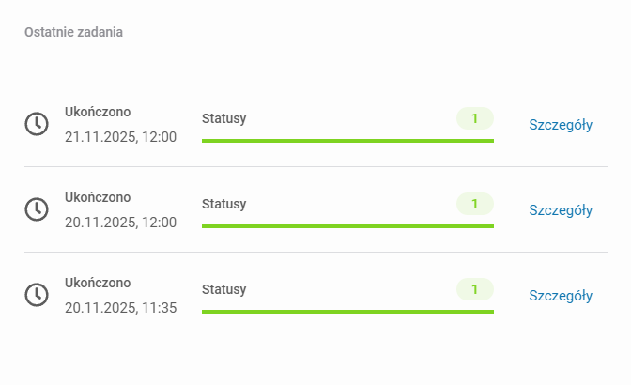The height and width of the screenshot is (385, 631).
Task: Click the date text 20.11.2025, 11:35
Action: [x=120, y=308]
